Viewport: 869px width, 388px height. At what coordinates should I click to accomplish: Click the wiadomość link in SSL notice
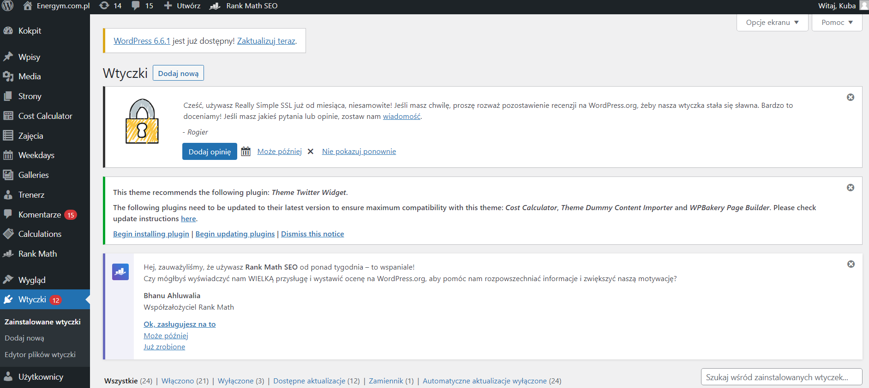(x=402, y=117)
